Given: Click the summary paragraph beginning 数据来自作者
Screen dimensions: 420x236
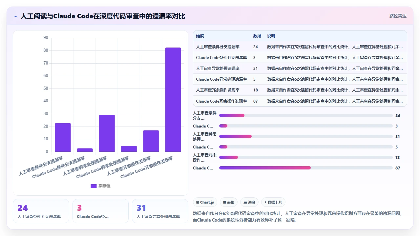Looking at the screenshot, I should click(x=298, y=217).
